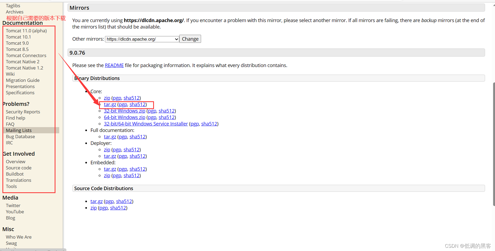Download the Core tar.gz distribution
Image resolution: width=495 pixels, height=251 pixels.
pos(110,104)
